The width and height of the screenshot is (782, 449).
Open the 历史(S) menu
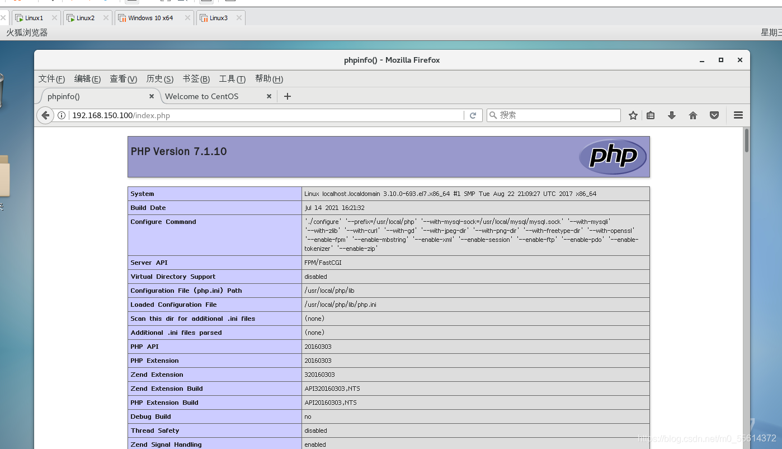pyautogui.click(x=159, y=79)
